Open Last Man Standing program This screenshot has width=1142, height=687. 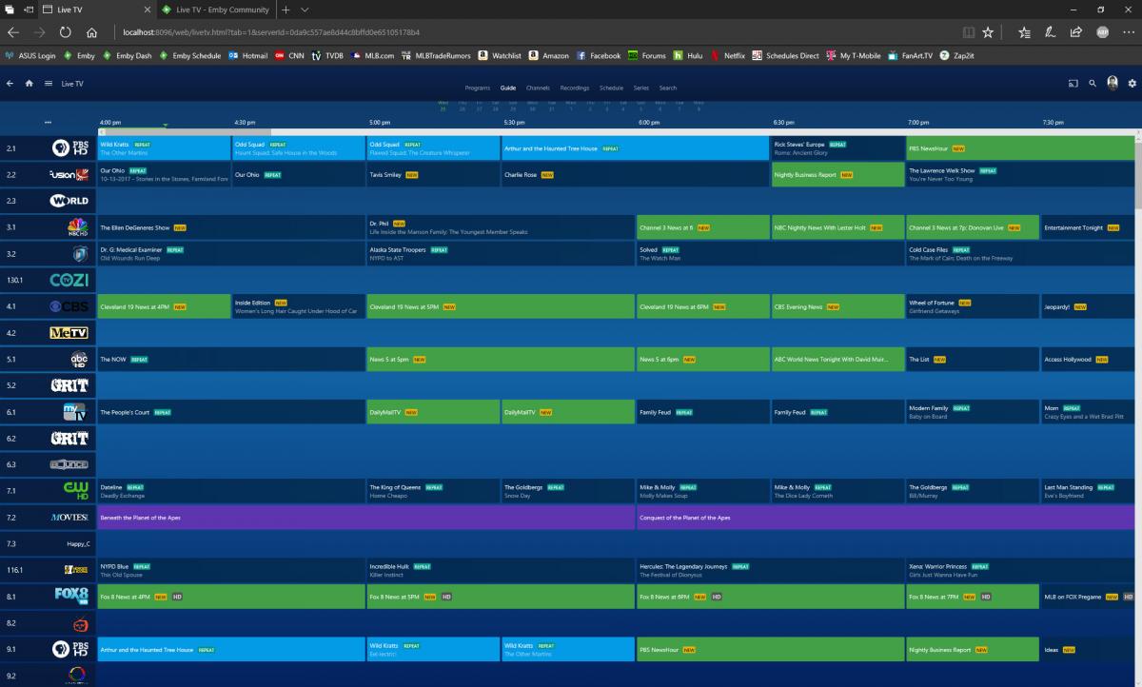[1088, 491]
